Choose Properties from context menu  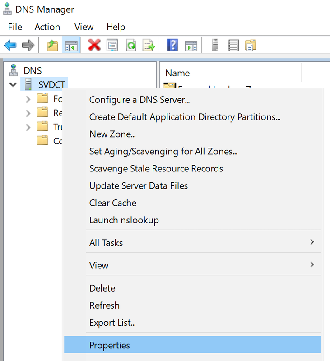click(192, 345)
